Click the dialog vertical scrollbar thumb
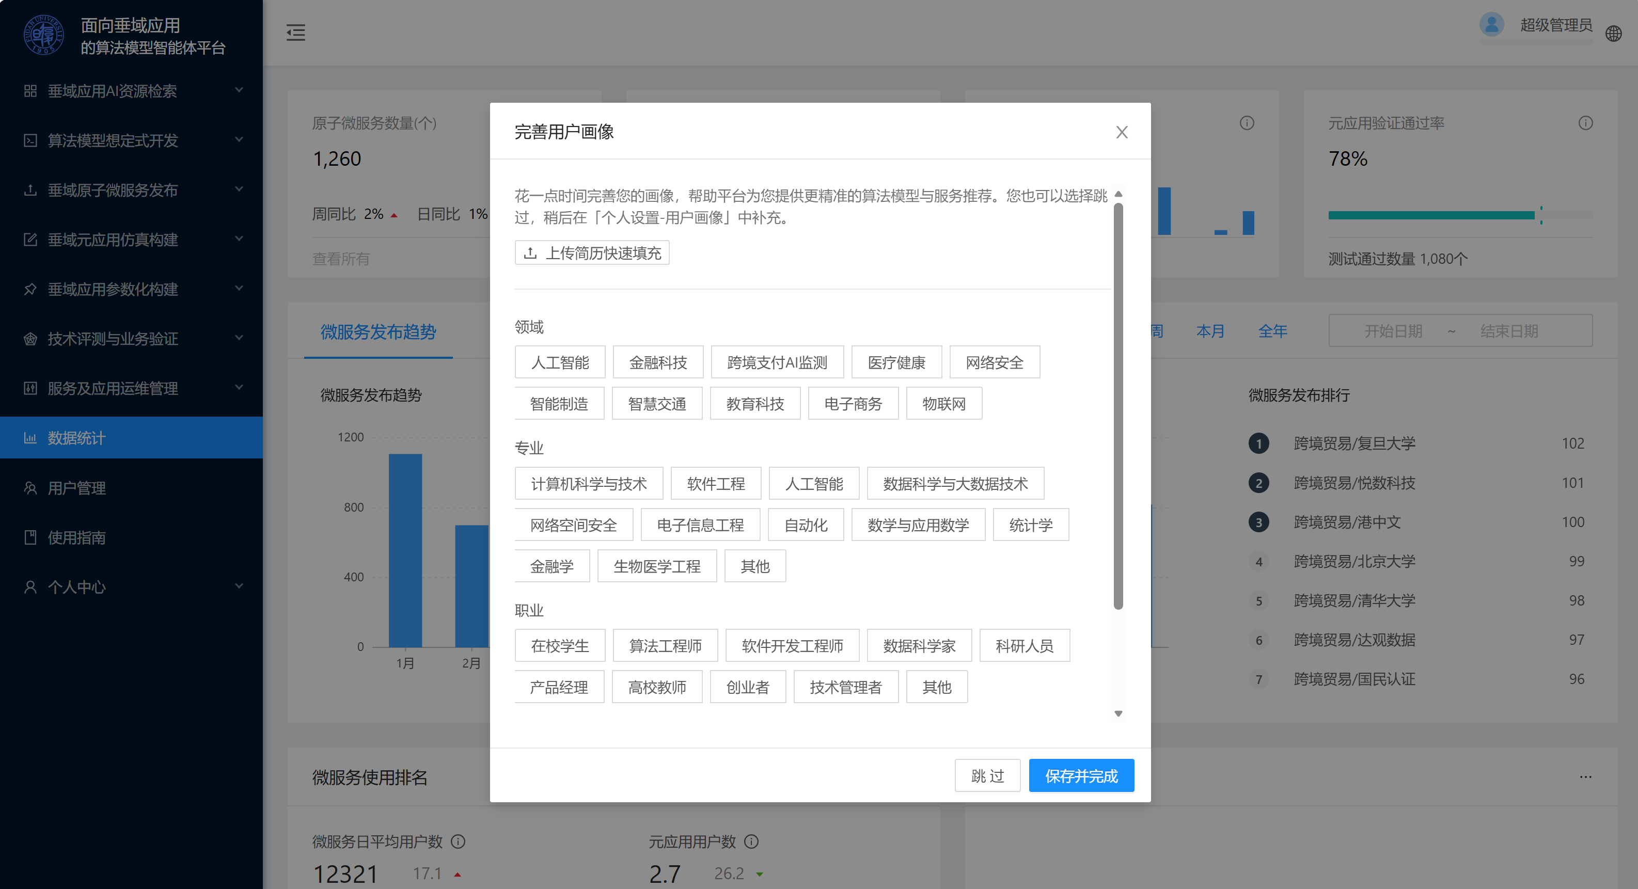The height and width of the screenshot is (889, 1638). click(x=1118, y=406)
